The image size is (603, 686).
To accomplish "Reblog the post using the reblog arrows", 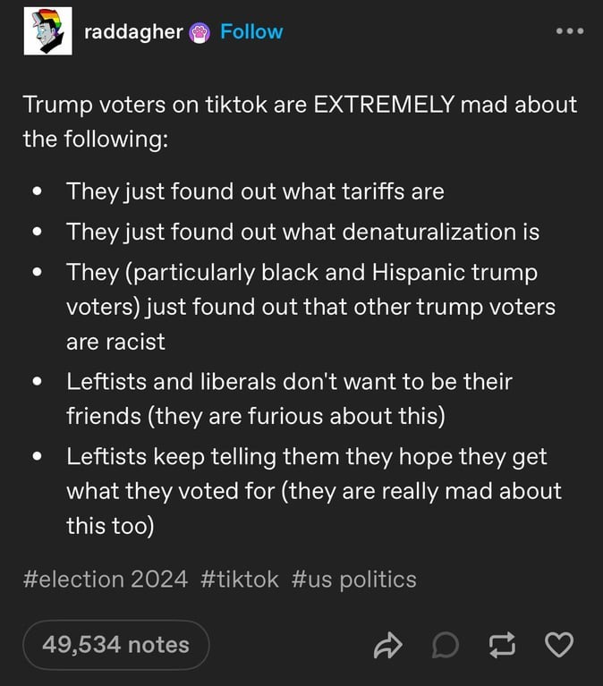I will coord(502,645).
